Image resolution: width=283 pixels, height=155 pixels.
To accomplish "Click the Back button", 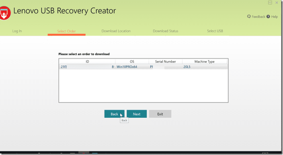I will pos(115,114).
